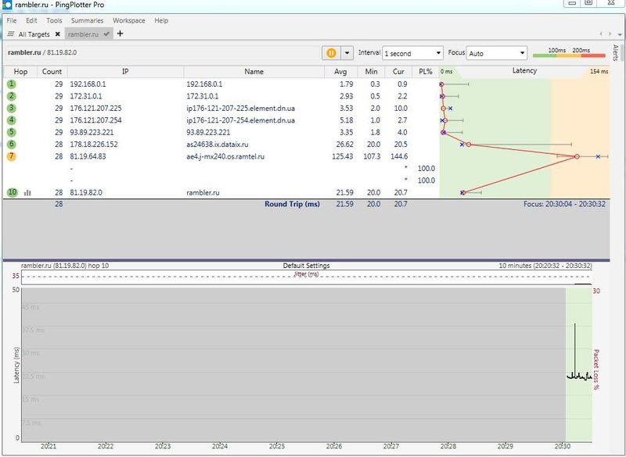This screenshot has width=626, height=457.
Task: Click the hop 7 latency point in graph
Action: pos(577,156)
